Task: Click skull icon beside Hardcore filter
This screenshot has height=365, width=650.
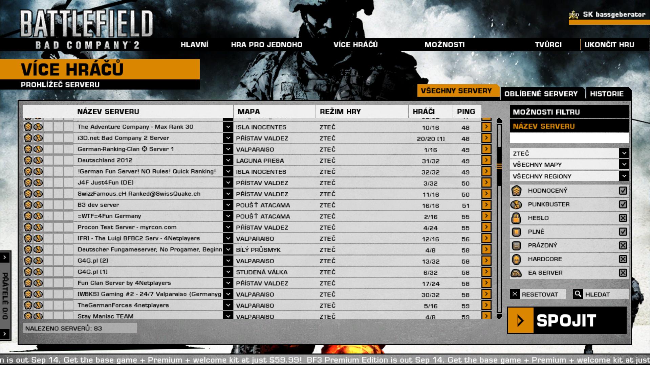Action: [516, 259]
